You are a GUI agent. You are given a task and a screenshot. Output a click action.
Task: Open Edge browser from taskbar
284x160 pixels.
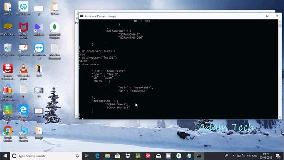click(97, 156)
